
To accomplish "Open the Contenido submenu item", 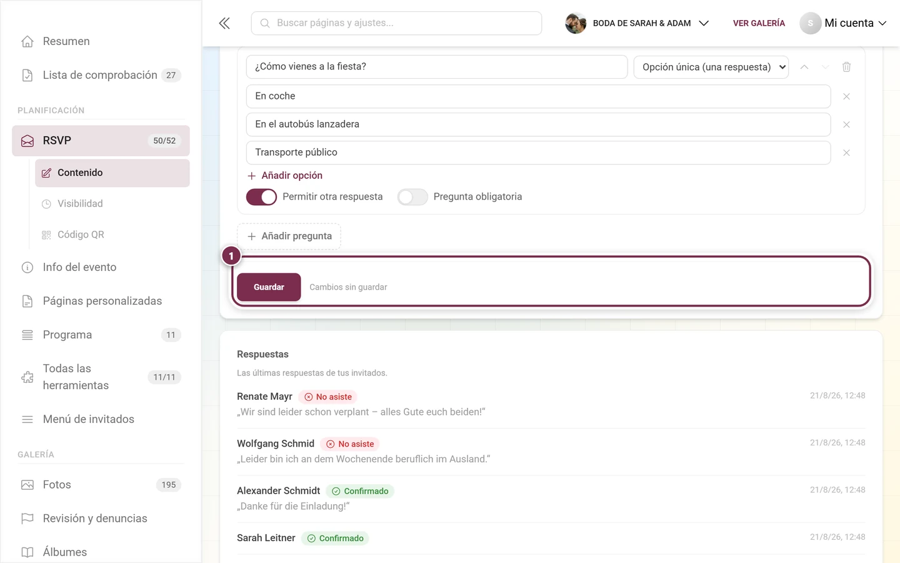I will [112, 173].
